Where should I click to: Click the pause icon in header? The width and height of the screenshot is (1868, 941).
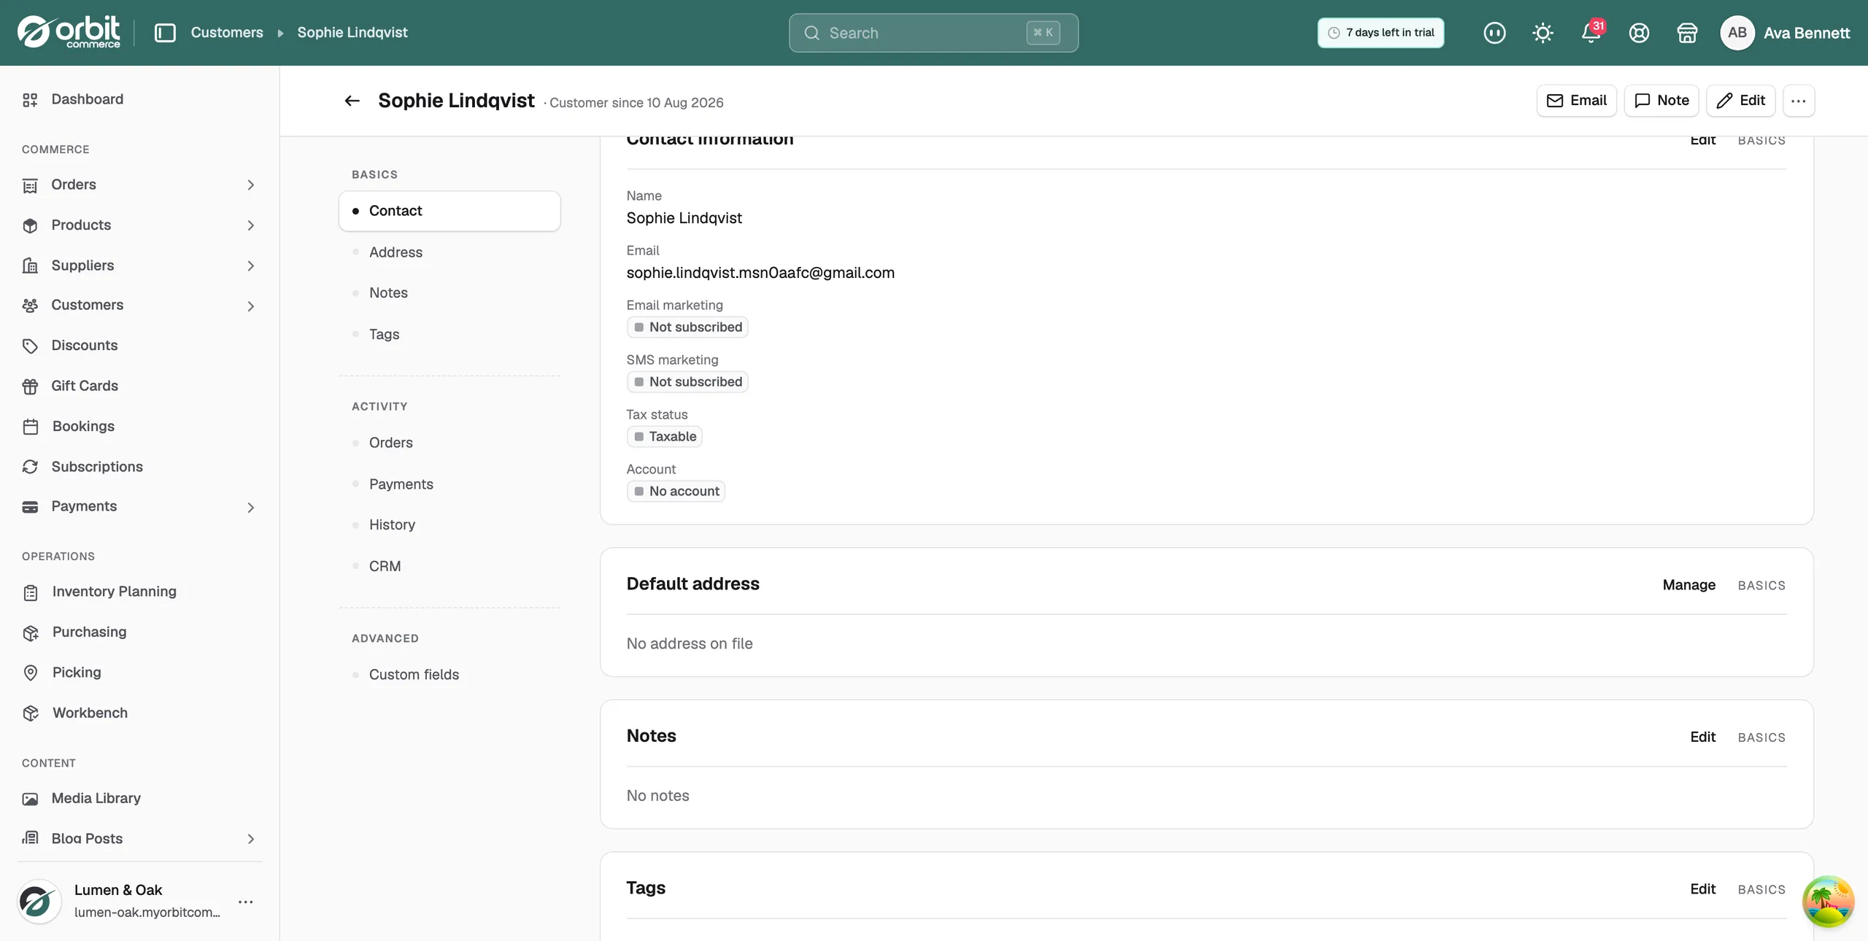(1494, 33)
